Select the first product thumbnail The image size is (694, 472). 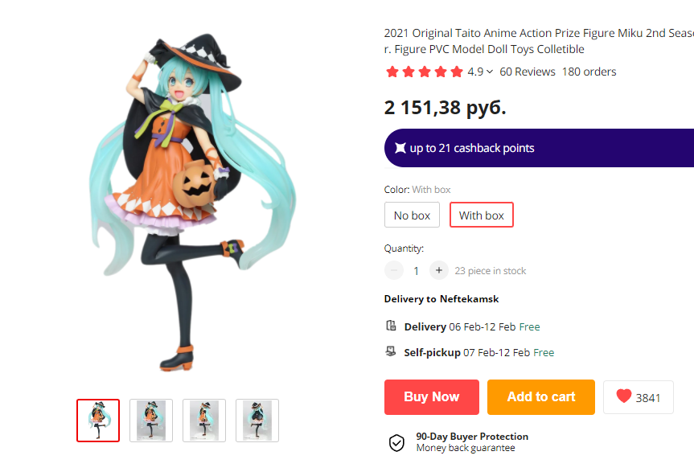click(x=98, y=420)
